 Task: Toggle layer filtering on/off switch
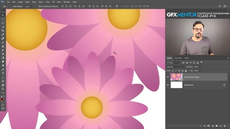tap(201, 62)
